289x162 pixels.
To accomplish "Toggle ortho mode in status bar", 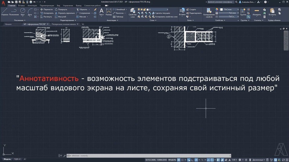I will coord(192,160).
